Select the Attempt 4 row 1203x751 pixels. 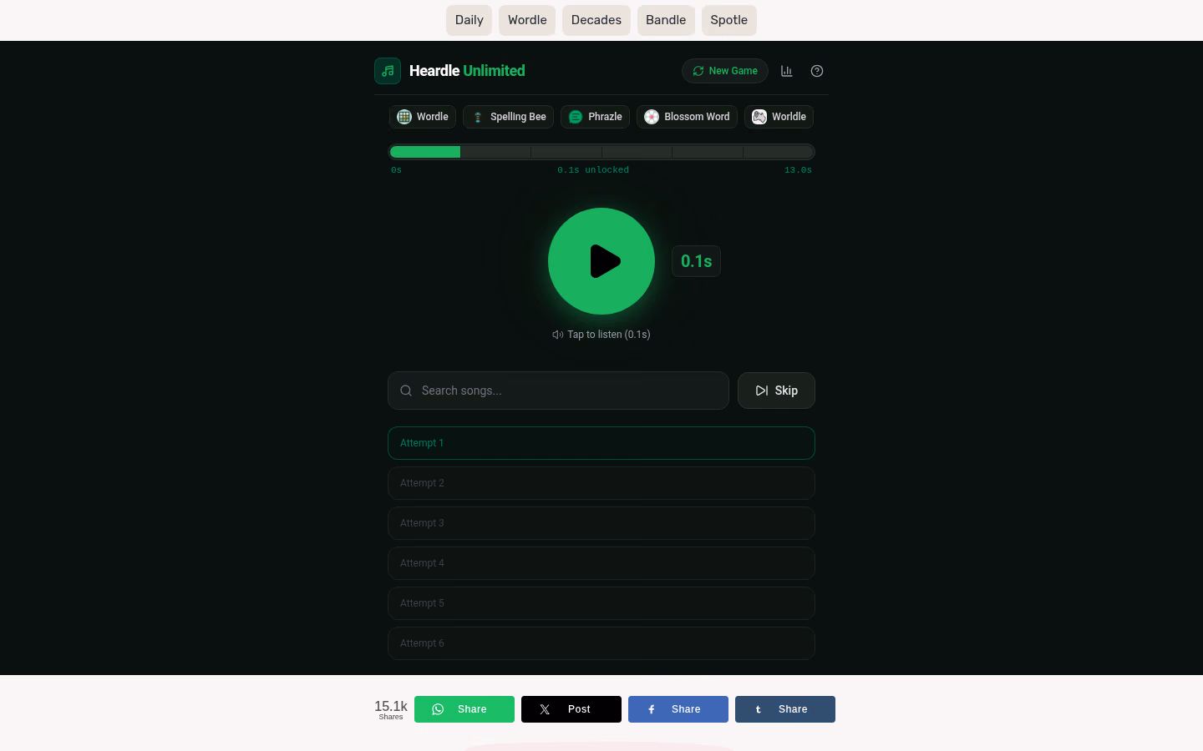pyautogui.click(x=601, y=563)
